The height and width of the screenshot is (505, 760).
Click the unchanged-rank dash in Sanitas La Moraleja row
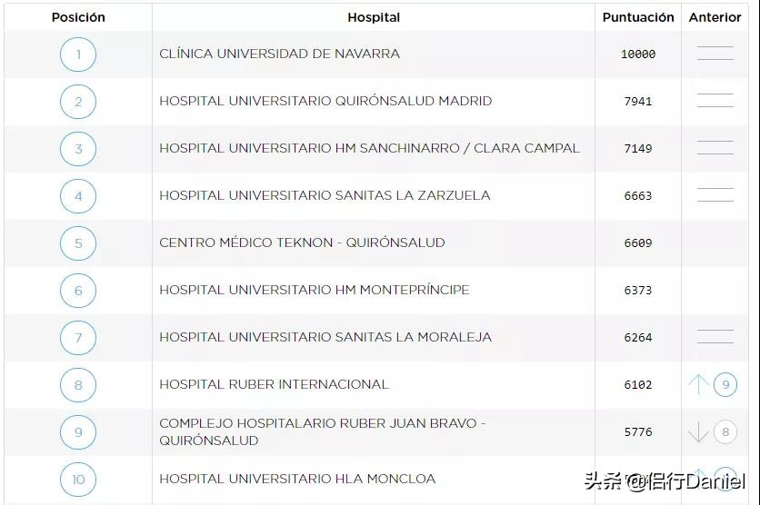[x=715, y=337]
